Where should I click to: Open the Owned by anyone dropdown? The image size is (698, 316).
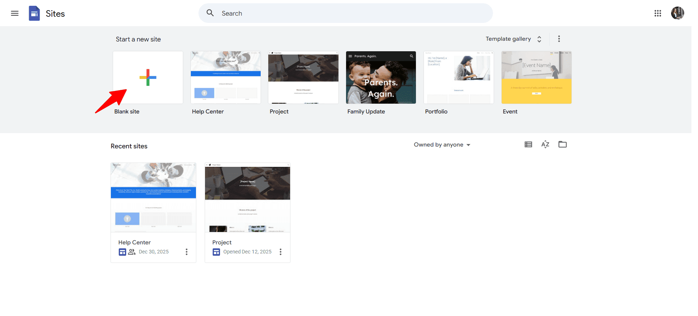click(442, 145)
